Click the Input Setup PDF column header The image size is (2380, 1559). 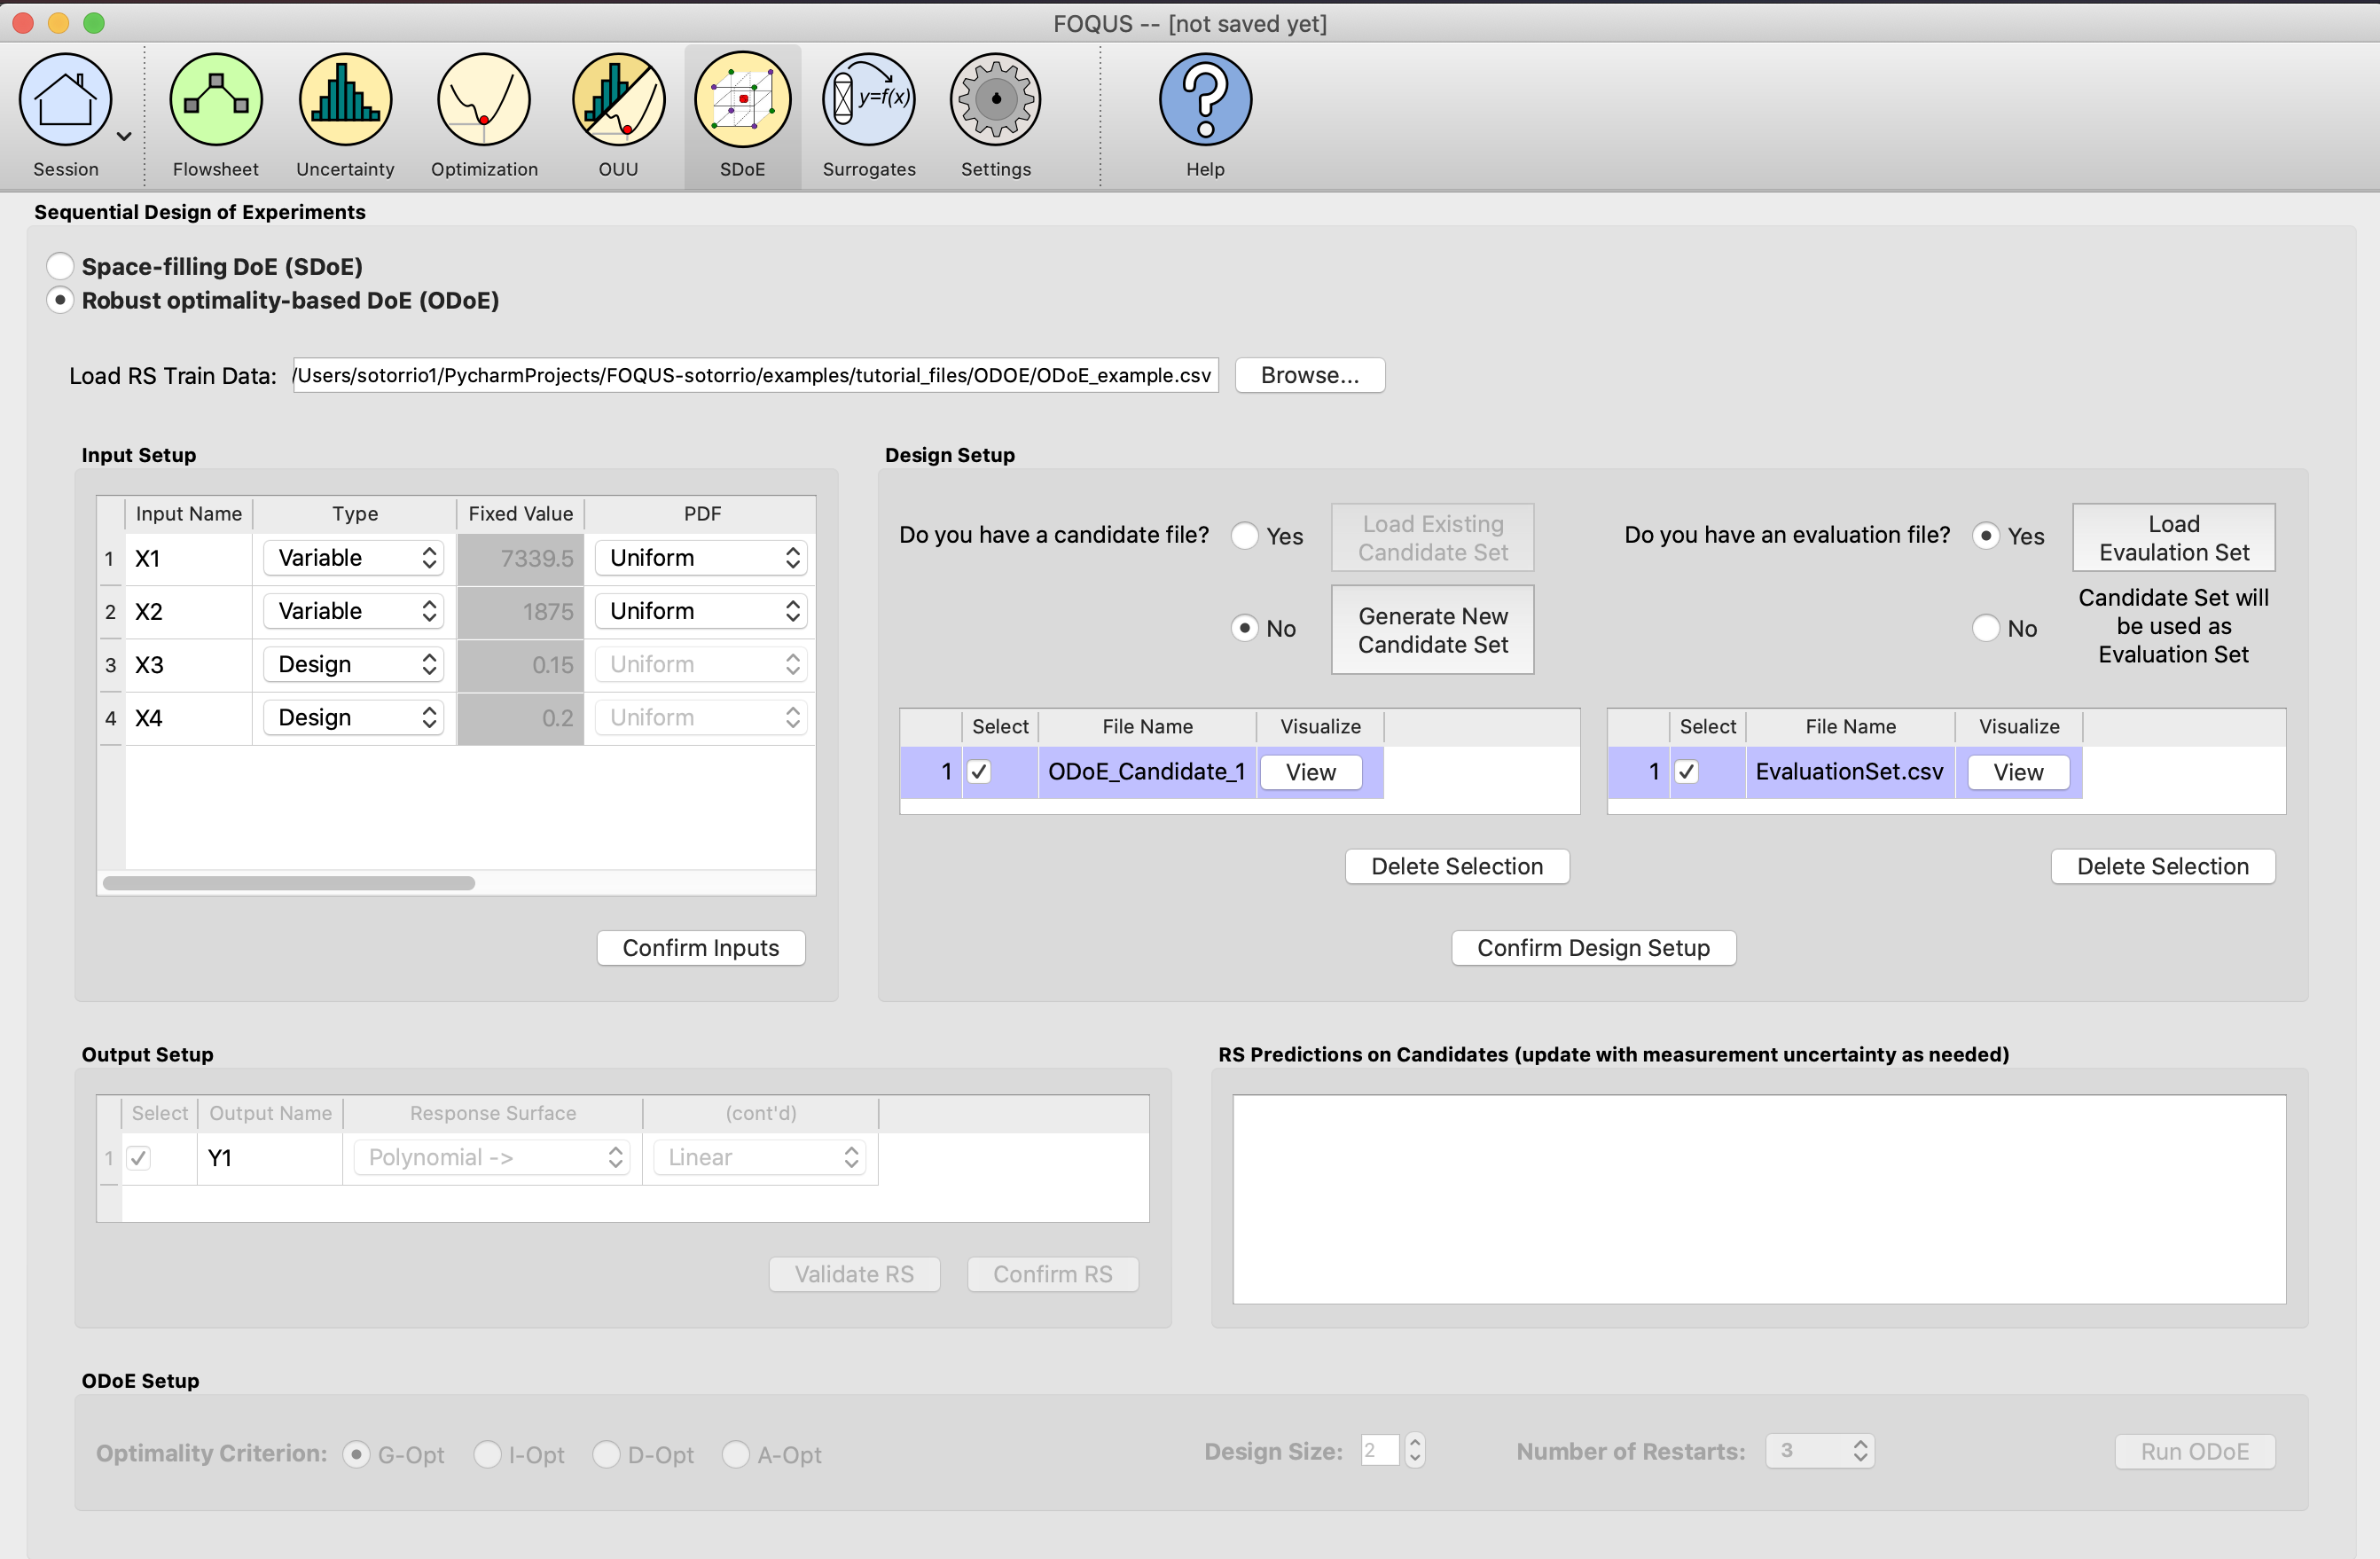pos(701,514)
